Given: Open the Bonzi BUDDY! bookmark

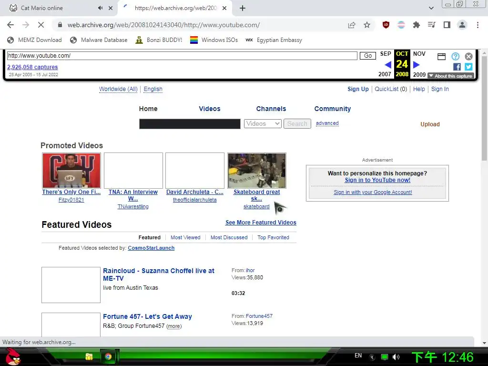Looking at the screenshot, I should point(159,40).
